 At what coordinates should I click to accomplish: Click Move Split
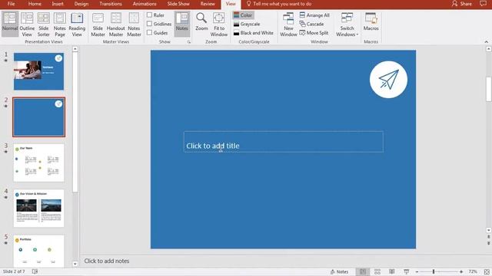[314, 32]
